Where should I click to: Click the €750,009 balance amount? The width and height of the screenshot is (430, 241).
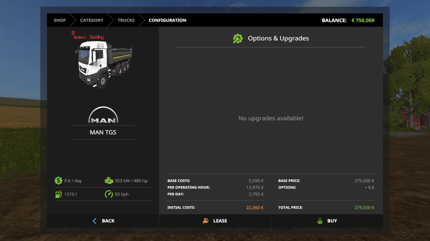(363, 20)
